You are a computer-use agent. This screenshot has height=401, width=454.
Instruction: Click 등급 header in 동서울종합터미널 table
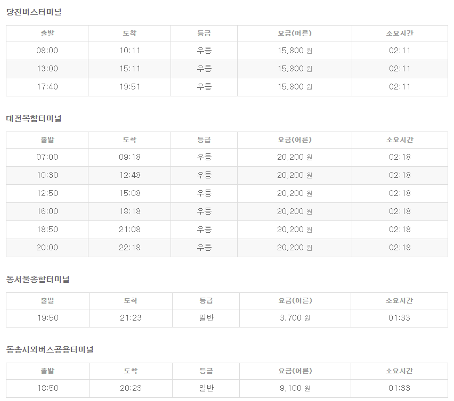206,300
